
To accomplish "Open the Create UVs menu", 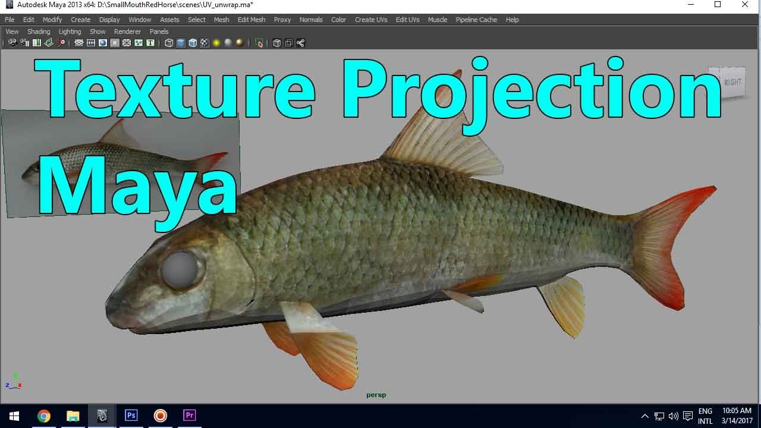I will coord(371,20).
